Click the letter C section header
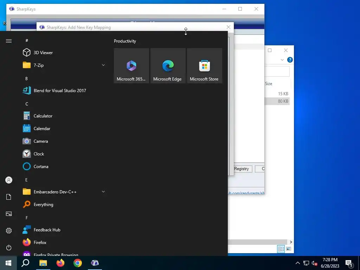This screenshot has width=360, height=270. [x=27, y=104]
